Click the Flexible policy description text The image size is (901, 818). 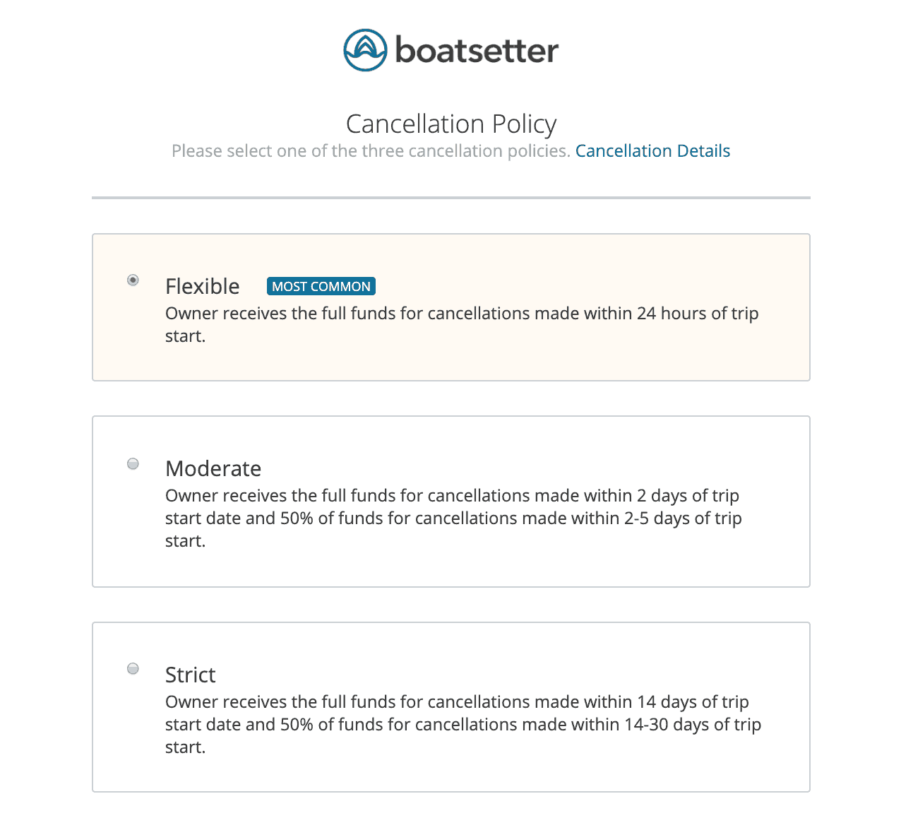(461, 324)
